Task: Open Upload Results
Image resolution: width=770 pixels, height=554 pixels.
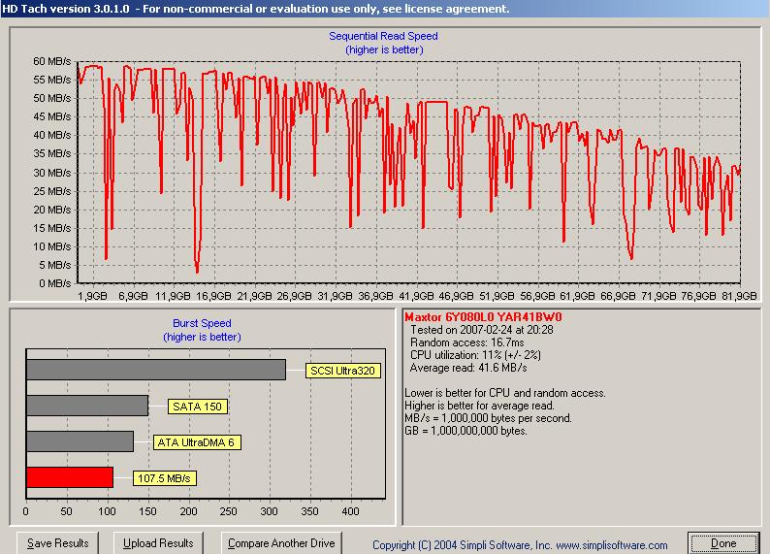Action: (158, 543)
